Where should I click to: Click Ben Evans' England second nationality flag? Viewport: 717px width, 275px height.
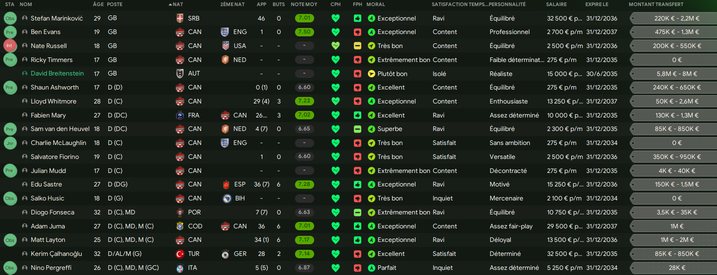pos(225,32)
